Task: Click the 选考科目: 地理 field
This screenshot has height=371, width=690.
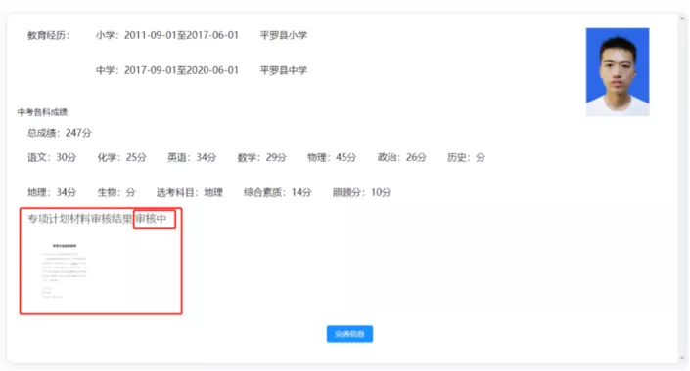Action: (190, 192)
